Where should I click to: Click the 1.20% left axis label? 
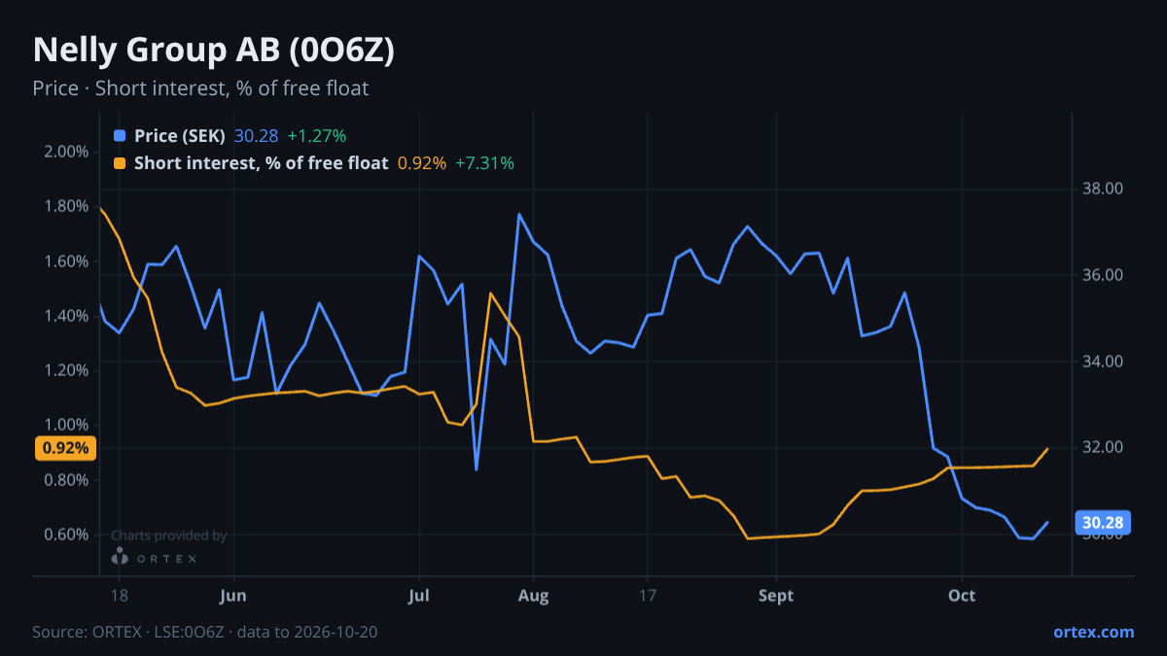click(x=66, y=370)
